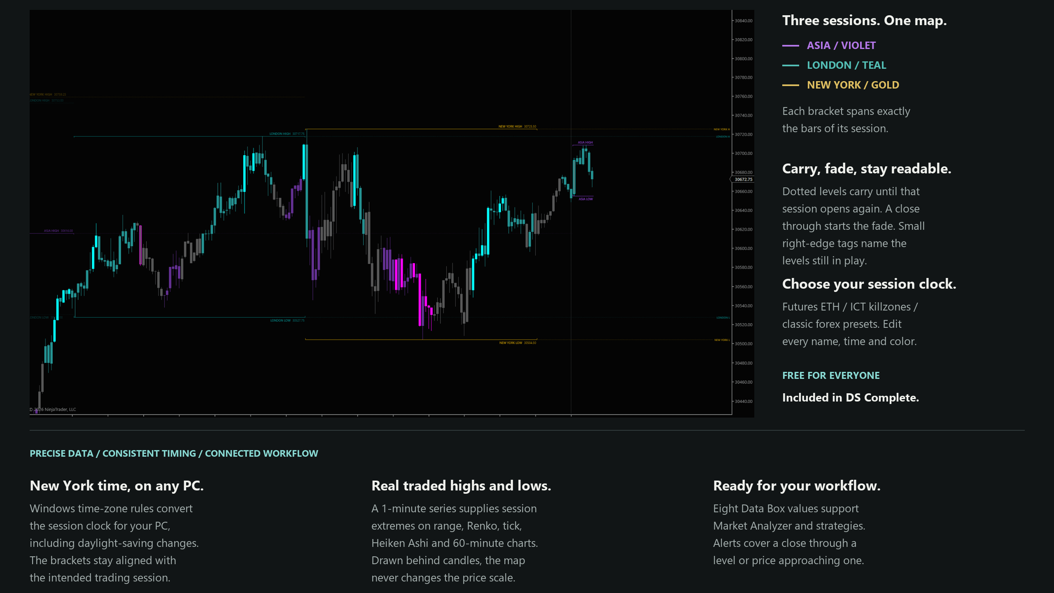Click the violet ASIA legend line marker

(790, 46)
